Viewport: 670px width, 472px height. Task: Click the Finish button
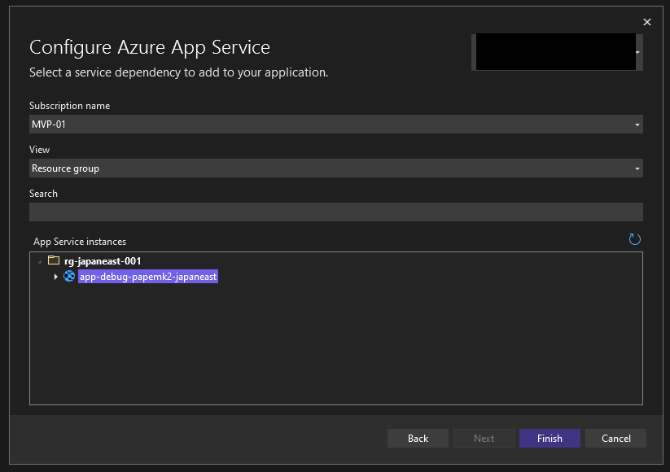tap(550, 439)
